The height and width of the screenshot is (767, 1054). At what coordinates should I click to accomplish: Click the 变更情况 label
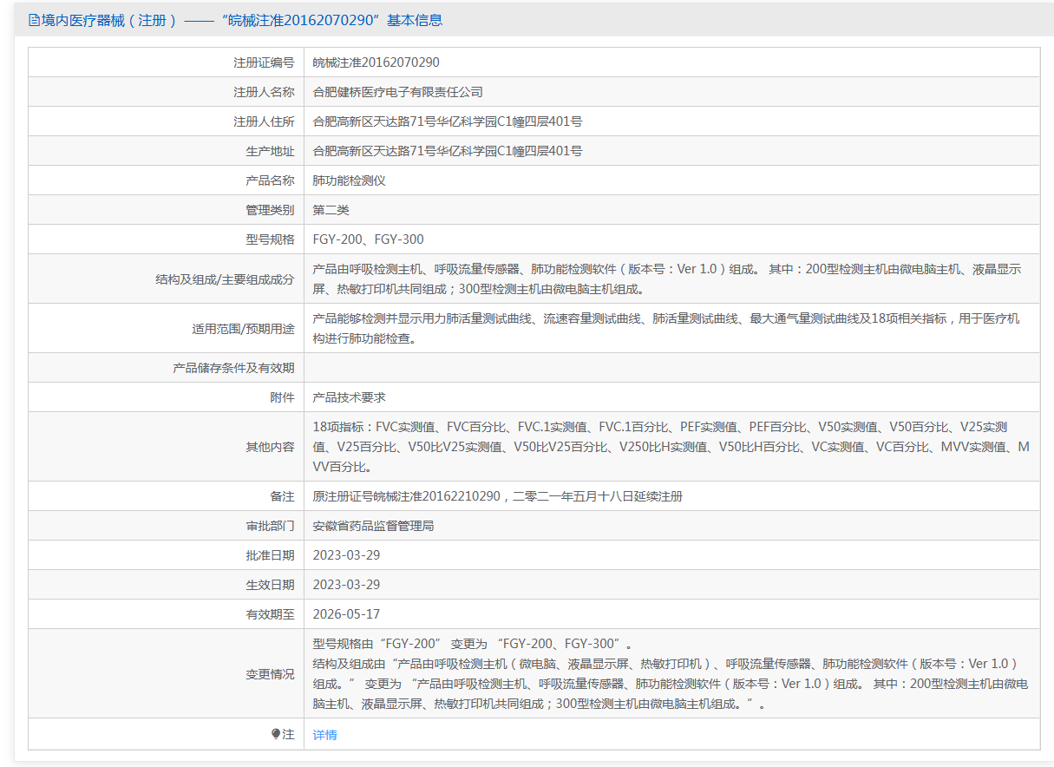click(x=270, y=673)
